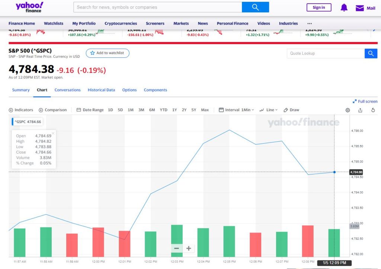This screenshot has height=269, width=381.
Task: Add a Comparison symbol
Action: (53, 110)
